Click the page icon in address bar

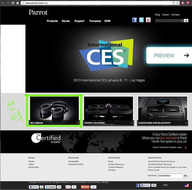[23, 3]
